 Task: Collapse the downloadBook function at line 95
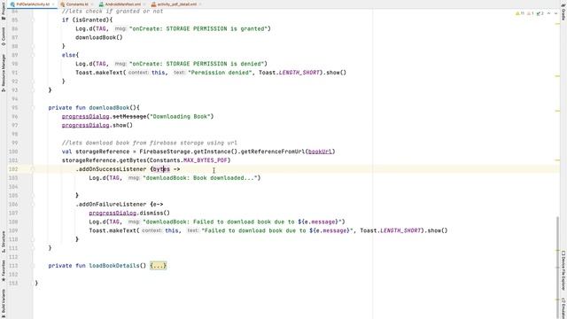pos(33,107)
